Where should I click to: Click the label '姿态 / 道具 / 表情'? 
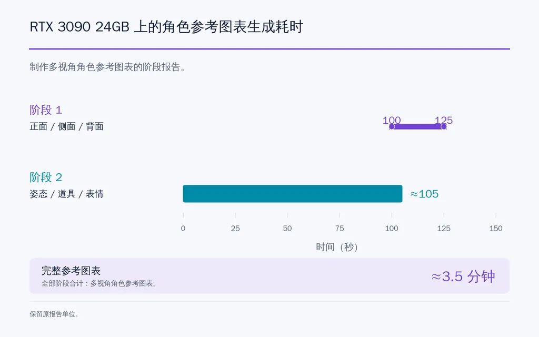[66, 194]
